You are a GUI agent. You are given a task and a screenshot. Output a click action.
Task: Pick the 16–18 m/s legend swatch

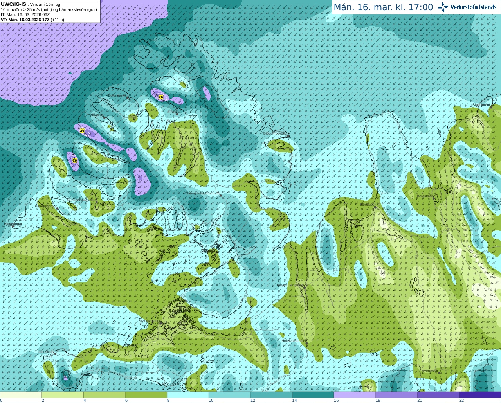355,395
